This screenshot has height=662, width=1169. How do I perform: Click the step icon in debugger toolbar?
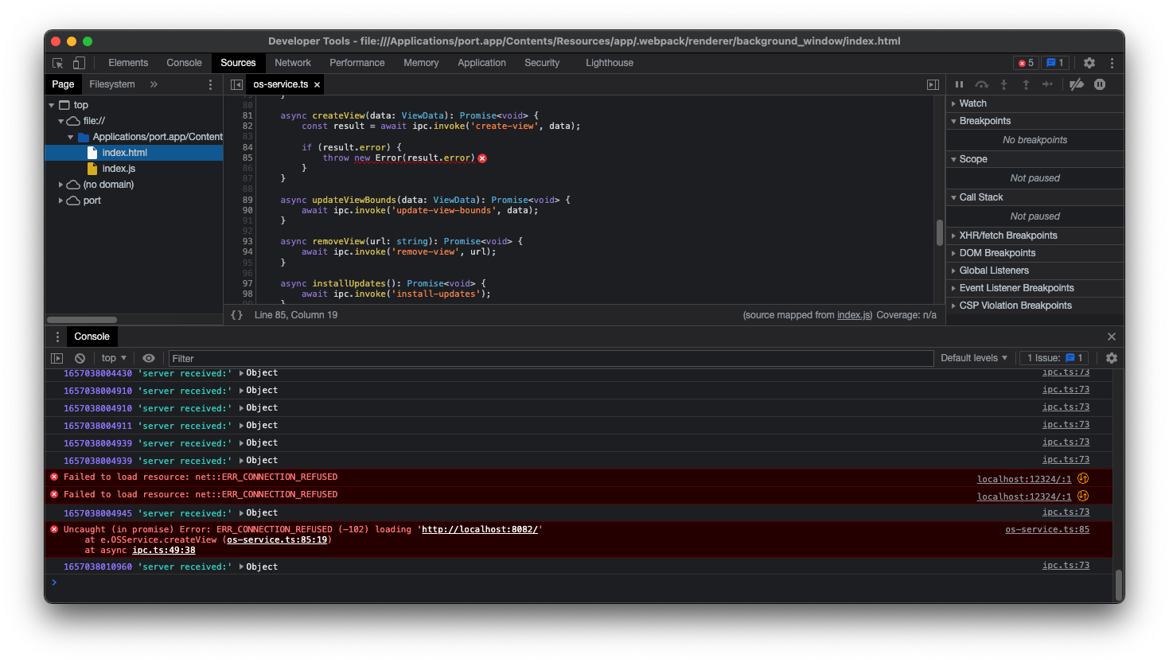(x=1047, y=84)
